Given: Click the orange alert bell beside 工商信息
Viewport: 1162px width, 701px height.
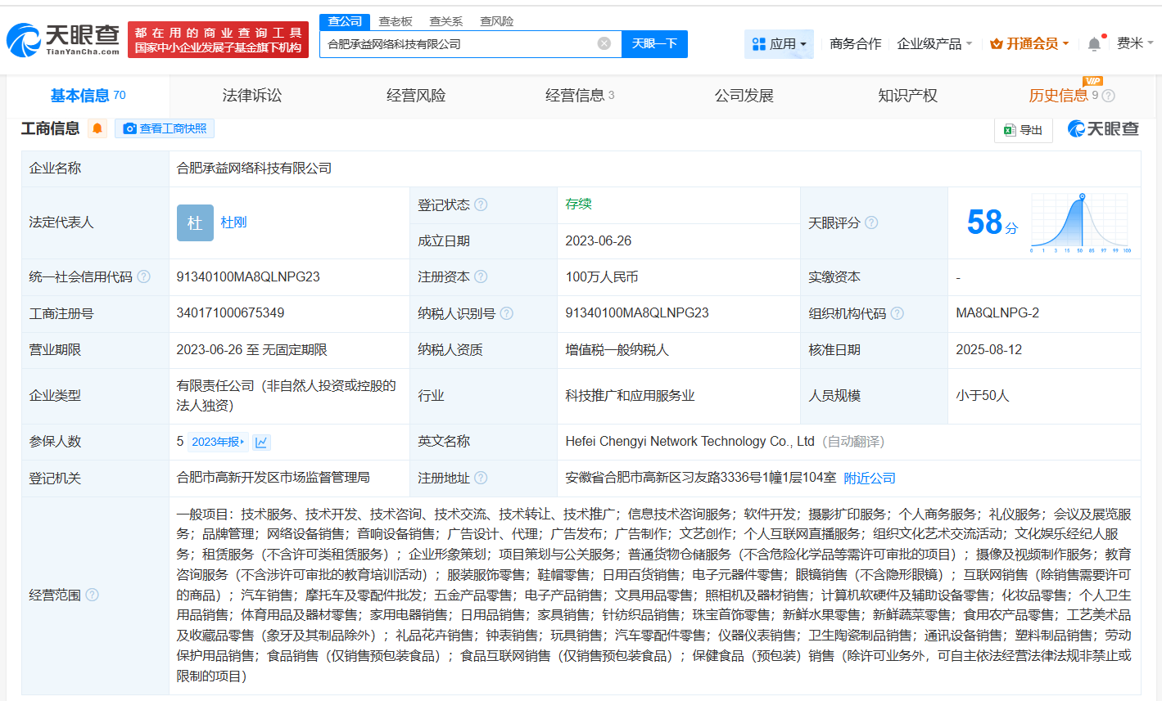Looking at the screenshot, I should click(97, 128).
